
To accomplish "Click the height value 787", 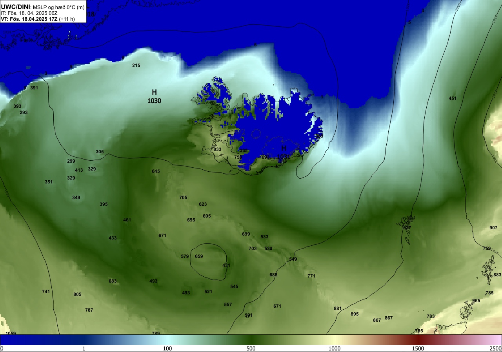I will 89,310.
